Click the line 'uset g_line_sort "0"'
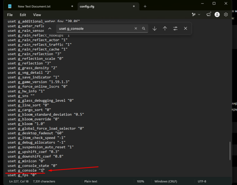 (x=28, y=105)
